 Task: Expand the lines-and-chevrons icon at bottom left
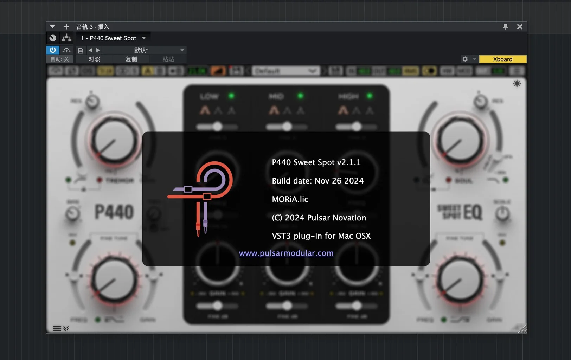click(x=61, y=328)
